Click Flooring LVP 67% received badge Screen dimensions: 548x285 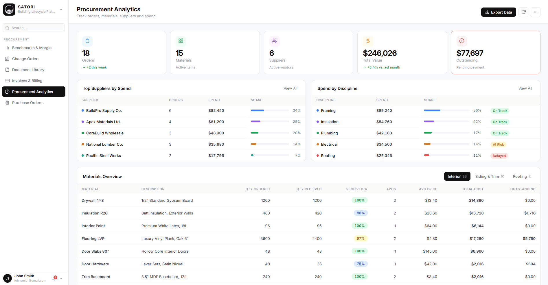click(361, 238)
